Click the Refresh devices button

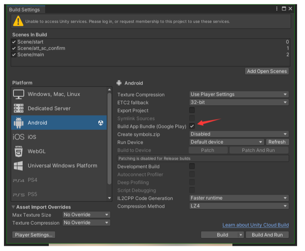277,142
